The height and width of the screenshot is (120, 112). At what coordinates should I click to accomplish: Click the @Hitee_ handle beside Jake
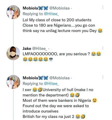point(40,49)
